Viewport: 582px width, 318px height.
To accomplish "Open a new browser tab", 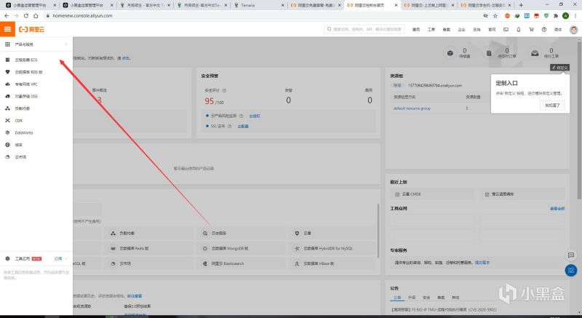I will point(521,5).
